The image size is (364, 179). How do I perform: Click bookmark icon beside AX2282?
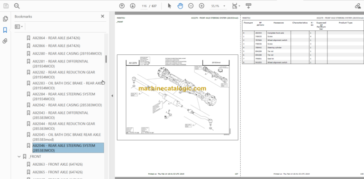pos(28,72)
